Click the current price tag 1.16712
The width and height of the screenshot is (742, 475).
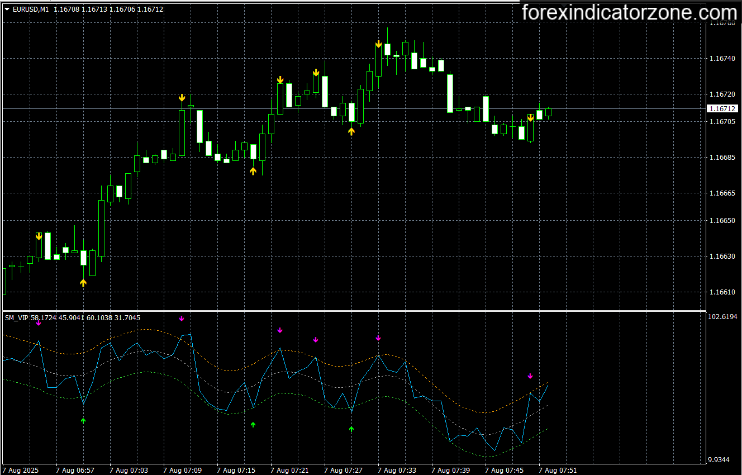721,108
